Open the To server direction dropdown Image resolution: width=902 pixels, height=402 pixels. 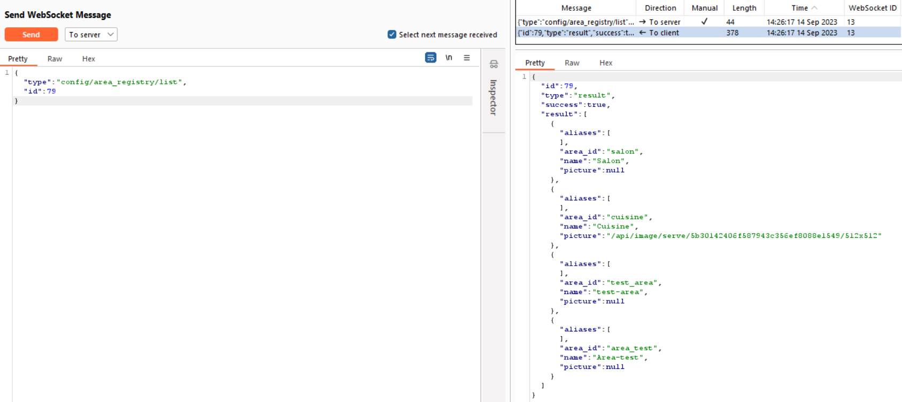91,35
